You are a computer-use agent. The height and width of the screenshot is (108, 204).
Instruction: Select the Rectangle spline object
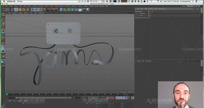(142, 13)
